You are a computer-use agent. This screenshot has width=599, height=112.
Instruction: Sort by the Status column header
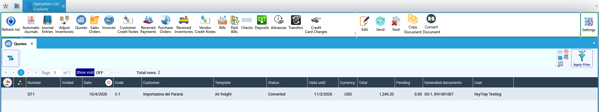pyautogui.click(x=287, y=83)
